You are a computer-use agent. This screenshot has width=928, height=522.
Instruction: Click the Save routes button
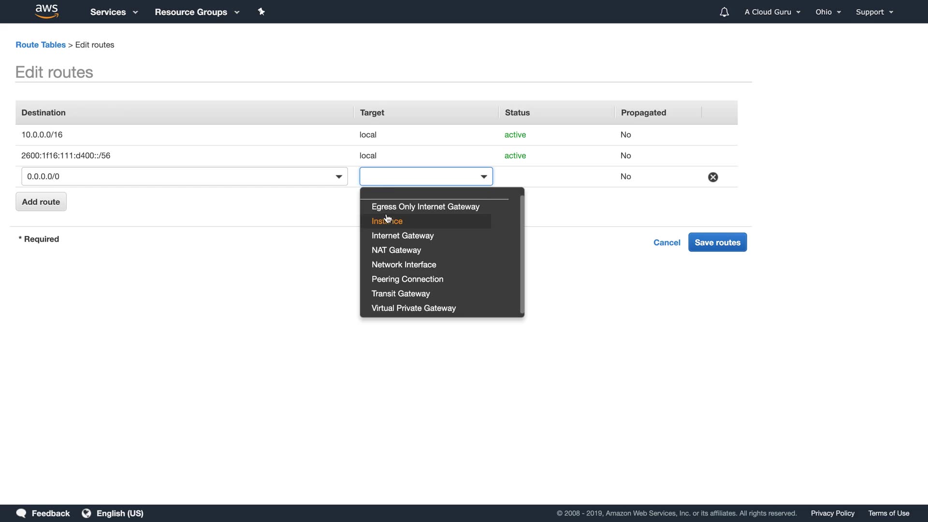[x=717, y=242]
